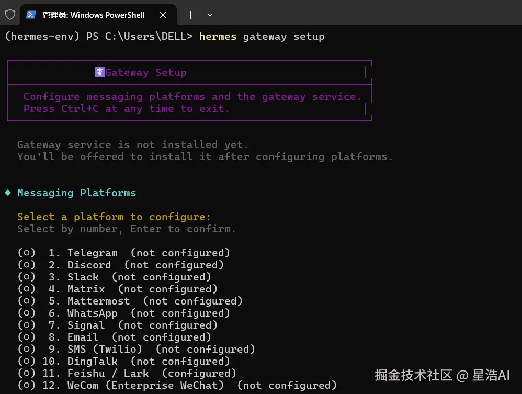The image size is (522, 394).
Task: Close the Windows PowerShell tab
Action: coord(163,15)
